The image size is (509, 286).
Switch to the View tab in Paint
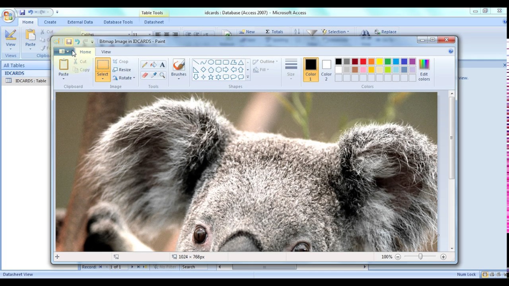coord(106,52)
